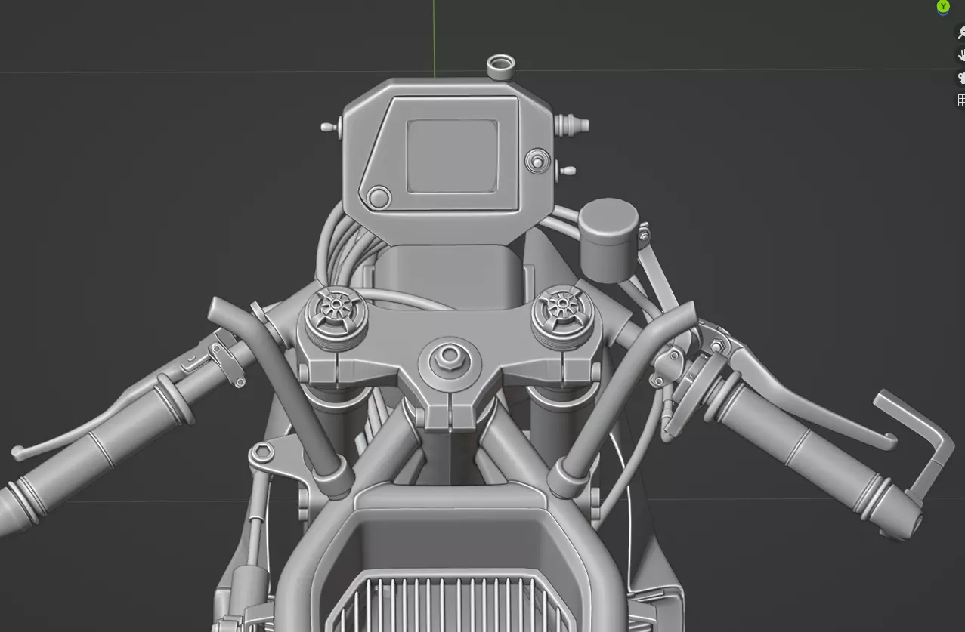The image size is (965, 632).
Task: Click the zoom magnifier viewport icon
Action: (961, 32)
